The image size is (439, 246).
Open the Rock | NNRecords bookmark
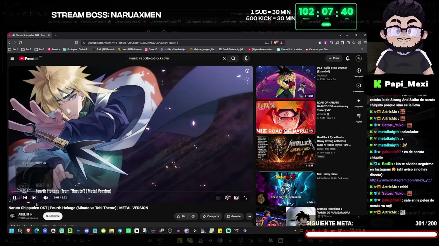pyautogui.click(x=104, y=49)
